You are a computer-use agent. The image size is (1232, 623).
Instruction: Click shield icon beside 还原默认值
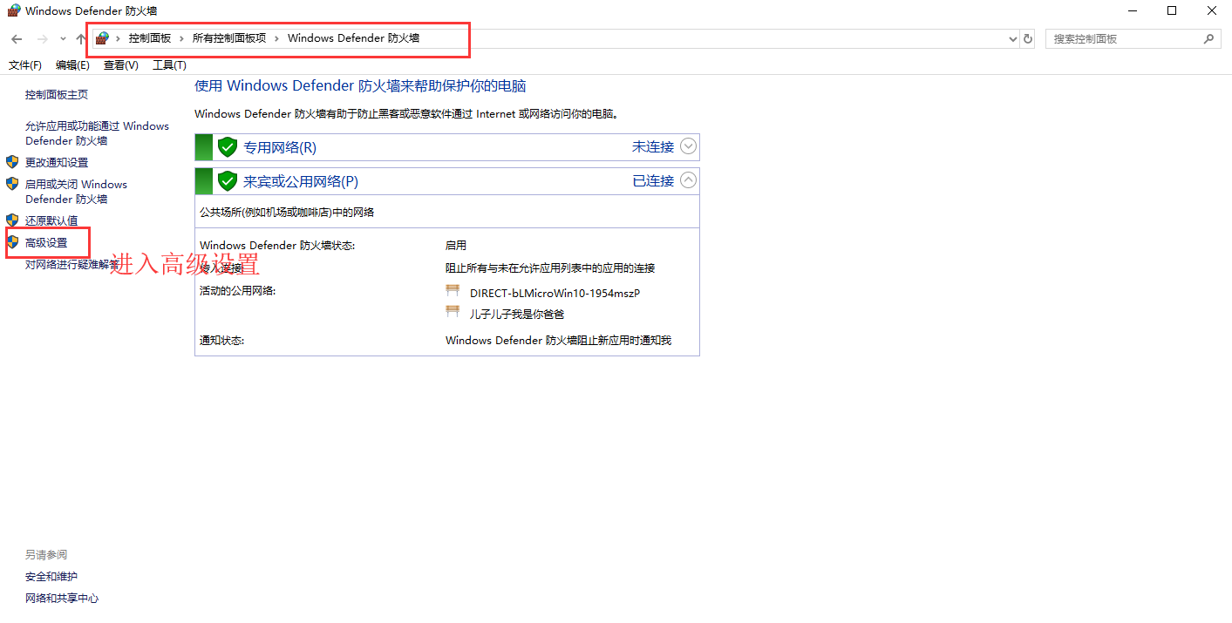[x=12, y=220]
